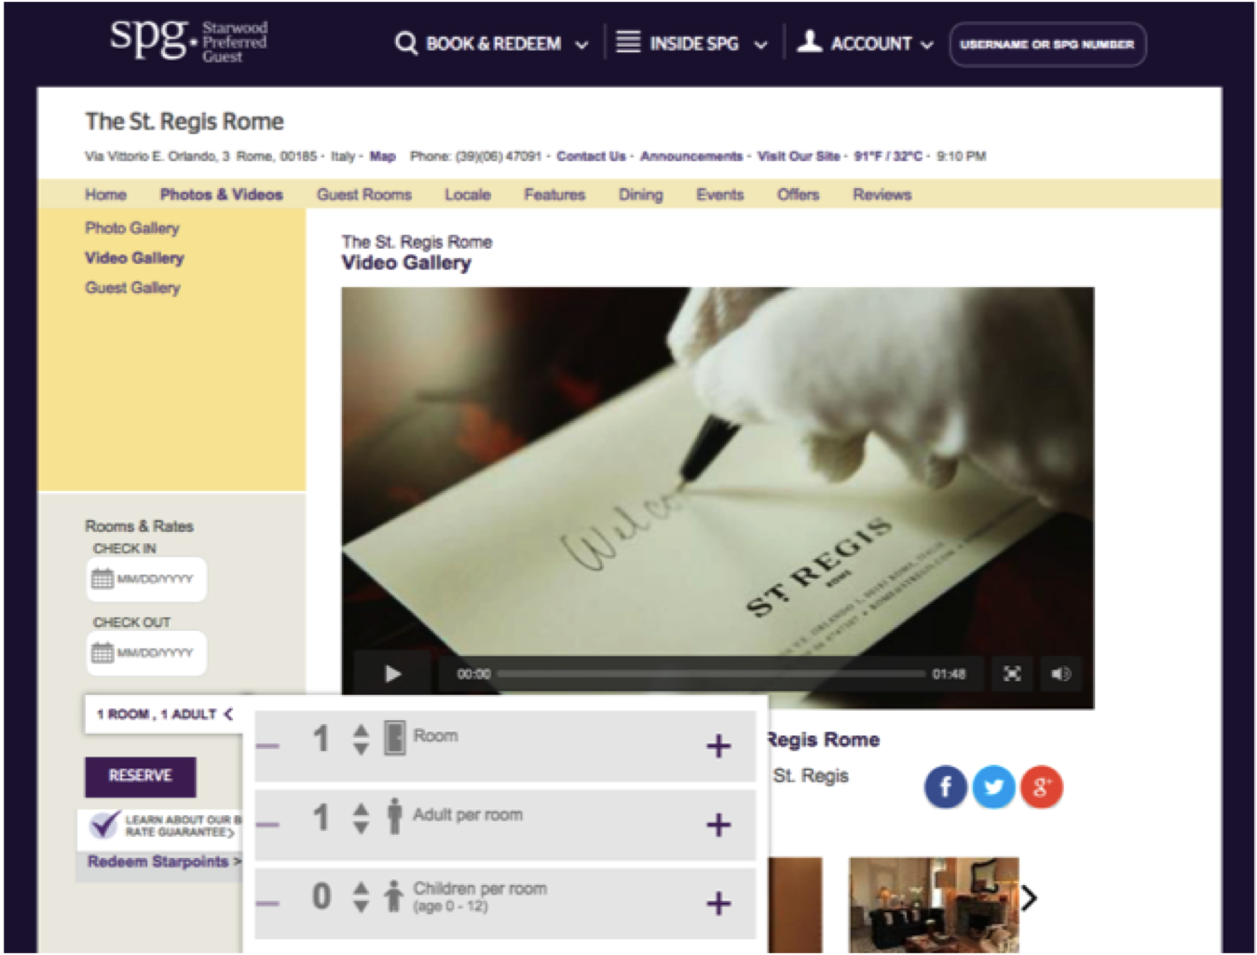This screenshot has height=955, width=1257.
Task: Open the Home tab
Action: point(105,195)
